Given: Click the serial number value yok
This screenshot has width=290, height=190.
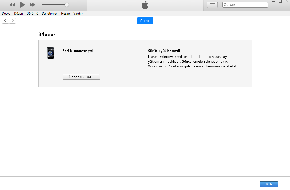Looking at the screenshot, I should click(x=91, y=51).
